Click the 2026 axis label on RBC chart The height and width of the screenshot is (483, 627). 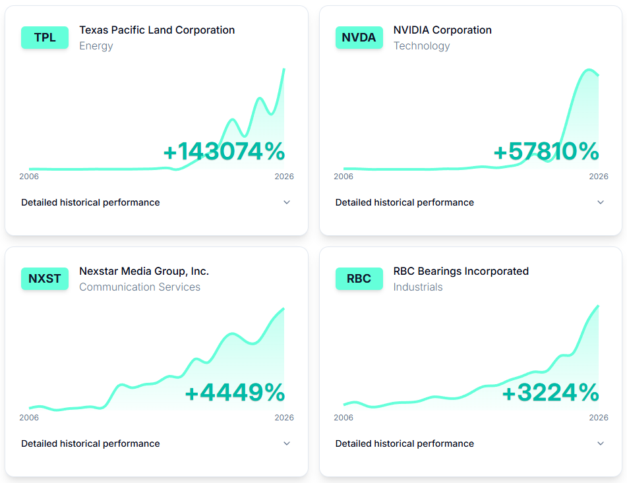(x=599, y=418)
